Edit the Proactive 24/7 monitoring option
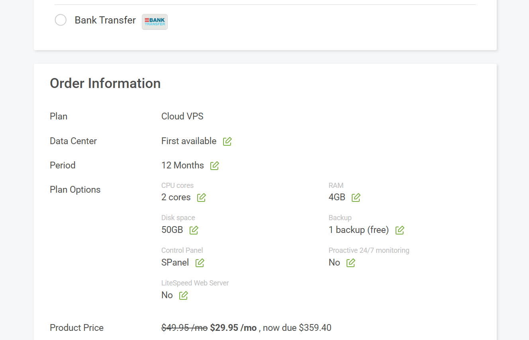The height and width of the screenshot is (340, 529). coord(351,262)
